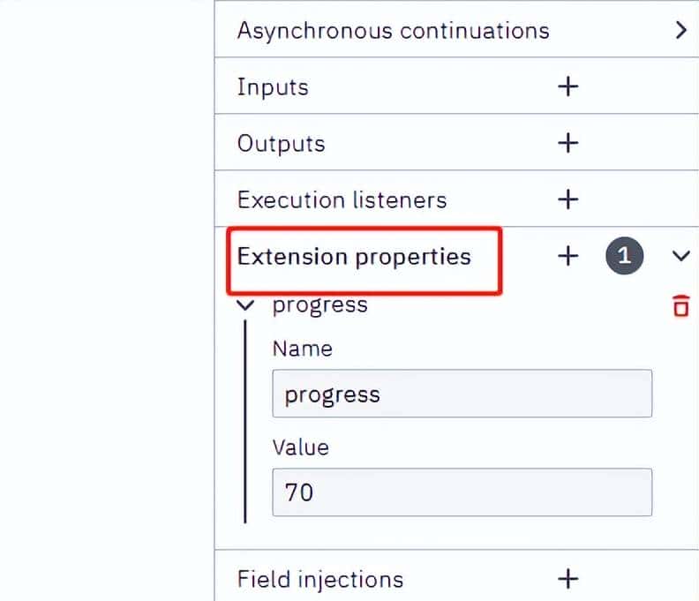Add a new output with plus icon

568,143
